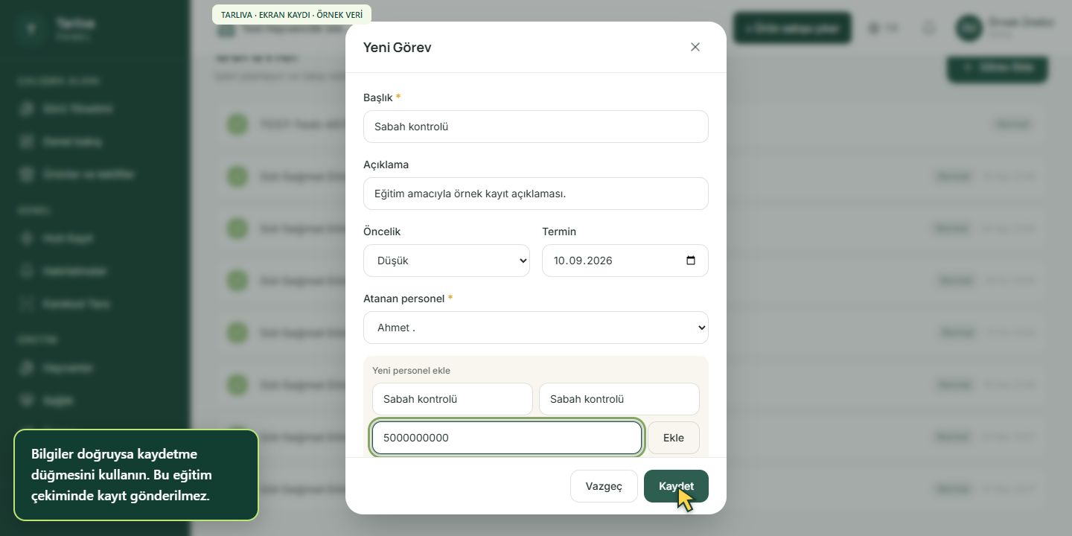
Task: Click the Yeni personel ekle heading
Action: (411, 371)
